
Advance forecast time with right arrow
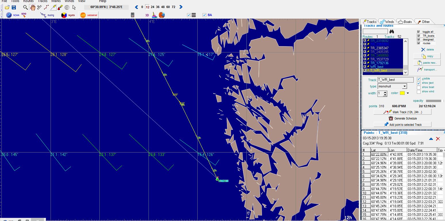tap(181, 7)
